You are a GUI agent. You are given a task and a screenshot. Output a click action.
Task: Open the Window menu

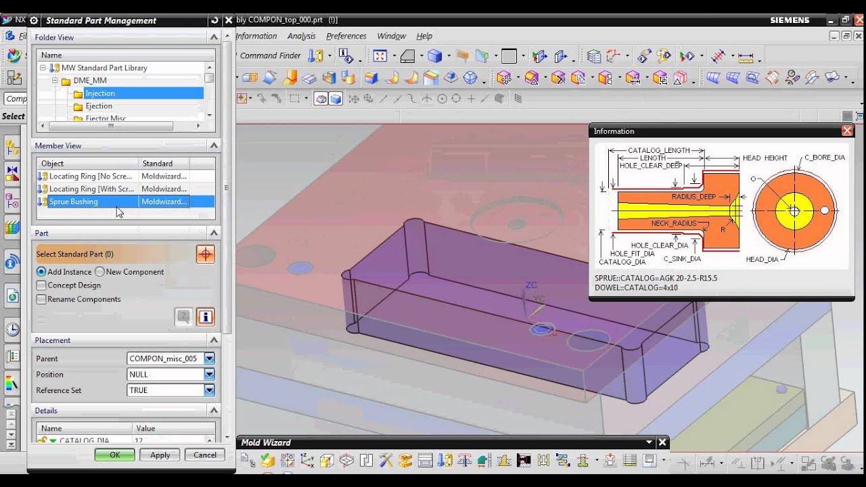point(392,36)
